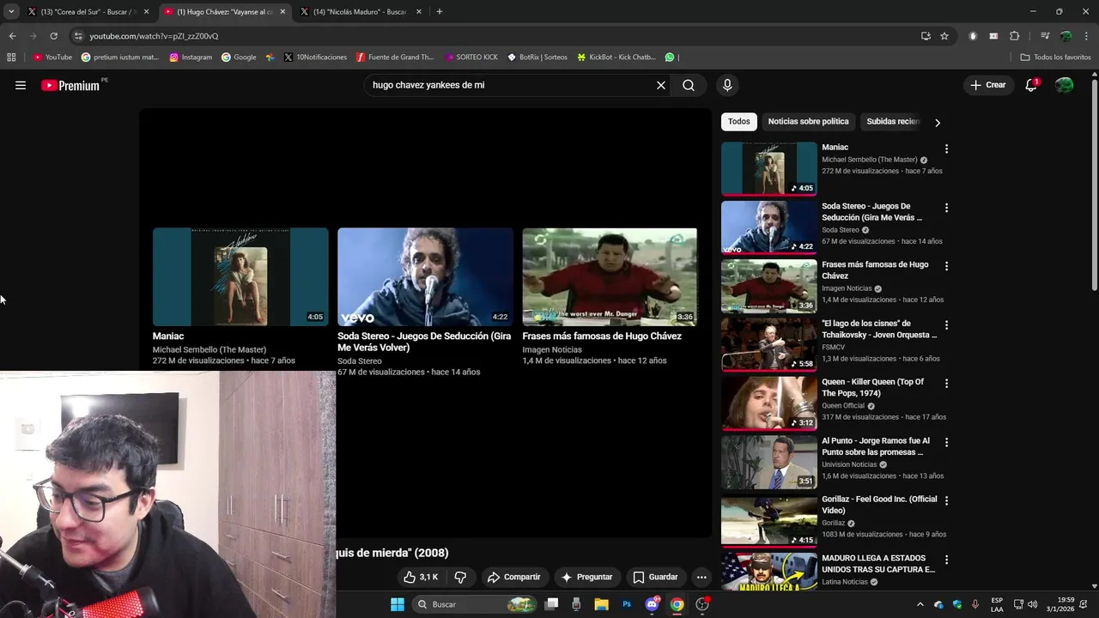This screenshot has width=1099, height=618.
Task: Open sidebar title Al Punto Jorge Ramos
Action: [876, 446]
